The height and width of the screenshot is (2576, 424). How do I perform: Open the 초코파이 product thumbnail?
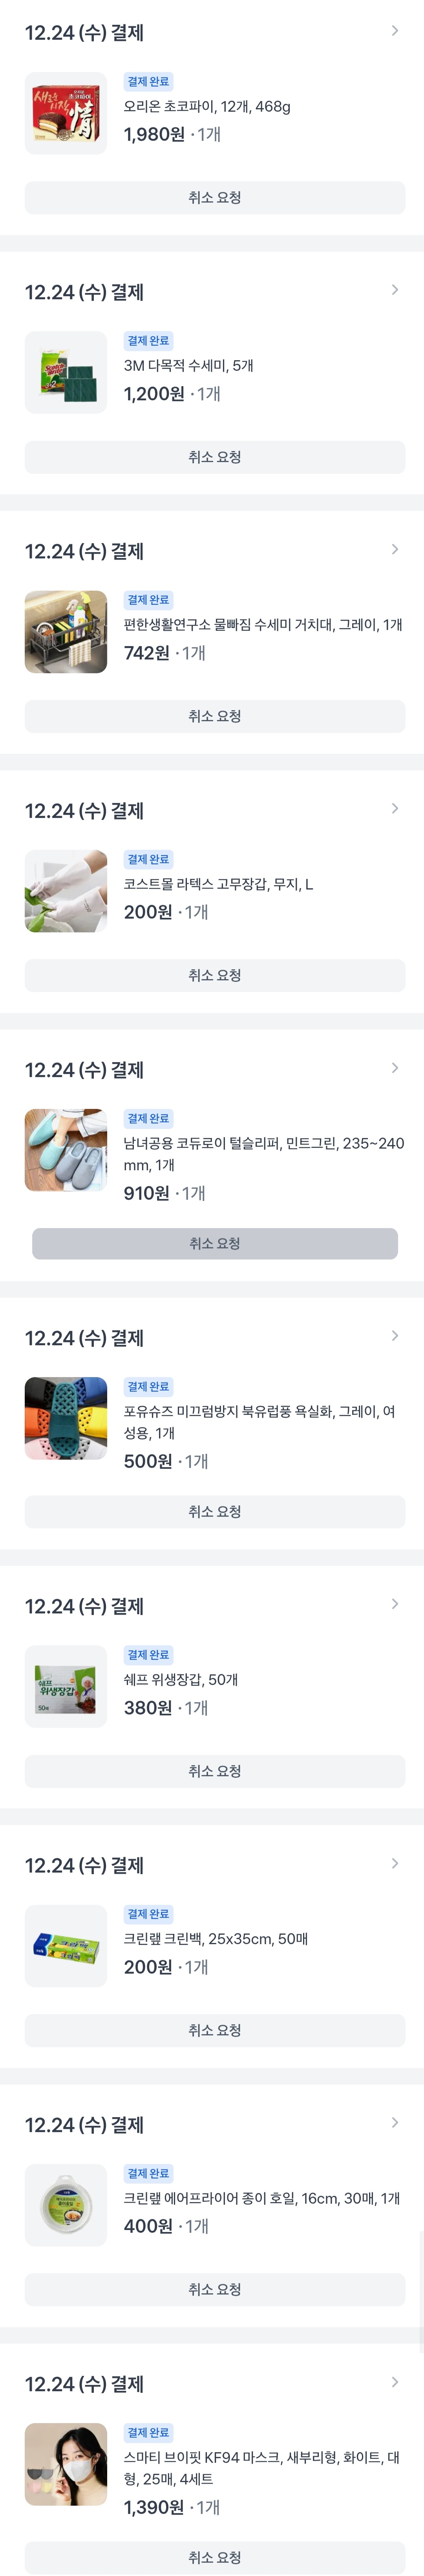click(x=66, y=113)
